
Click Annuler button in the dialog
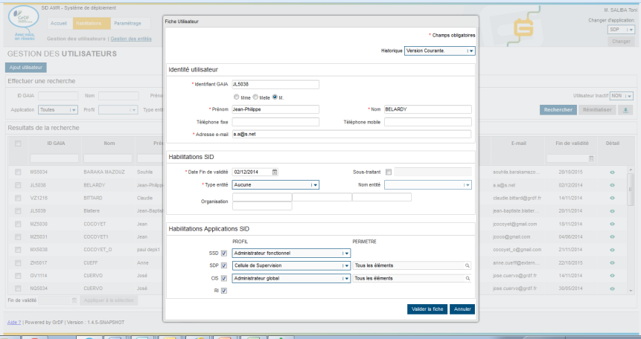tap(462, 309)
